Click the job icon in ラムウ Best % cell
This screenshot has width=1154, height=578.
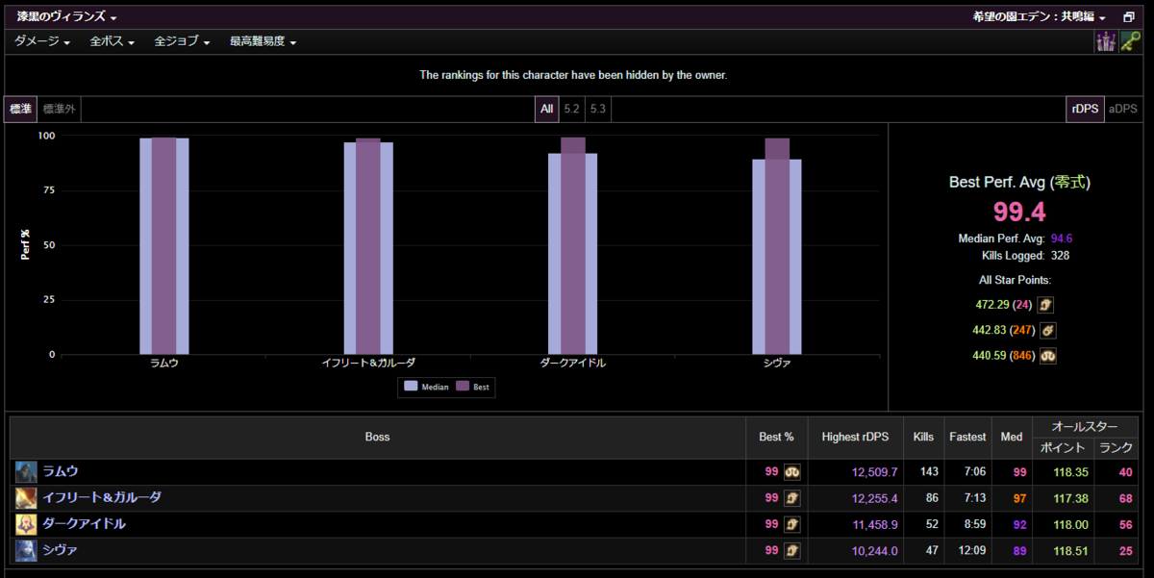pos(792,471)
